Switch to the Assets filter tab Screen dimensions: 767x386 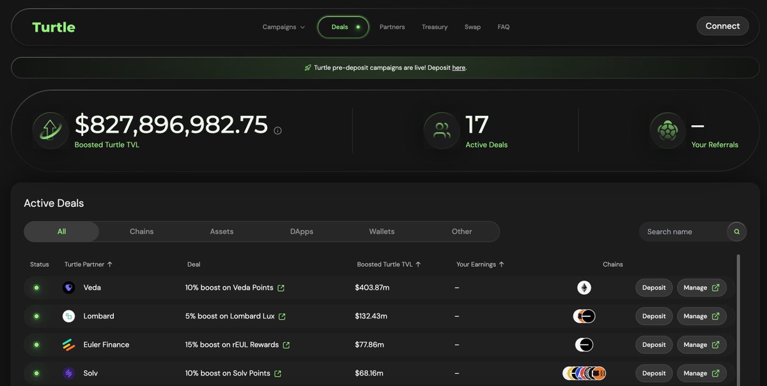(222, 231)
